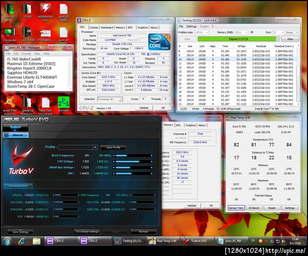Switch to TurboV EVO taskbar button

click(x=197, y=241)
